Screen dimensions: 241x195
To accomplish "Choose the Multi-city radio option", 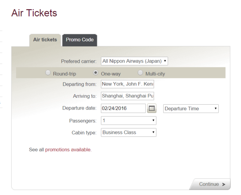I will 140,73.
